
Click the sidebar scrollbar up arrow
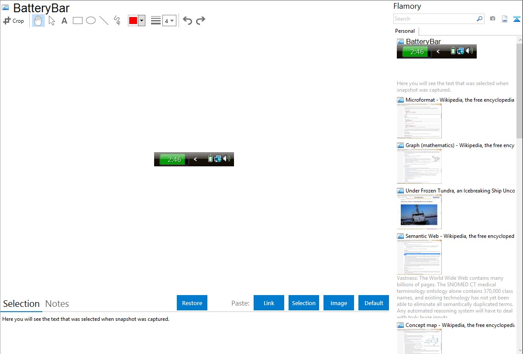[x=520, y=40]
